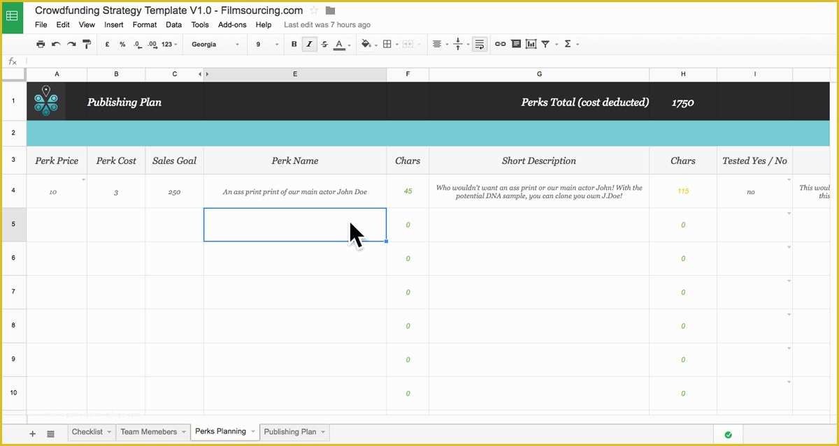Open the Functions sigma menu

[x=568, y=44]
